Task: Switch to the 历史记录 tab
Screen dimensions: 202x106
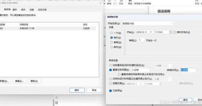Action: pyautogui.click(x=42, y=9)
